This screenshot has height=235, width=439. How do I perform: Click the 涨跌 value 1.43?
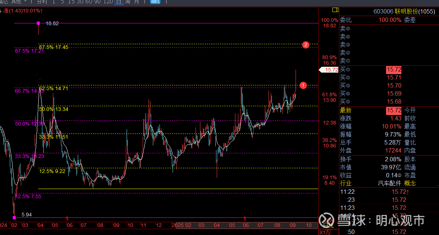[396, 119]
